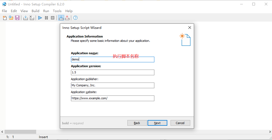Image resolution: width=272 pixels, height=140 pixels.
Task: Click the Target Uninstall toolbar icon
Action: pos(67,18)
